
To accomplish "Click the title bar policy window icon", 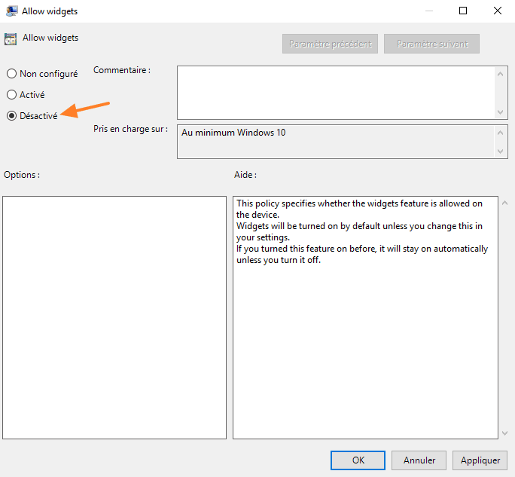I will point(11,11).
